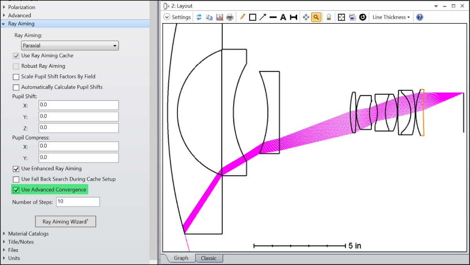Click the Pupil Compress Y field

pyautogui.click(x=79, y=158)
